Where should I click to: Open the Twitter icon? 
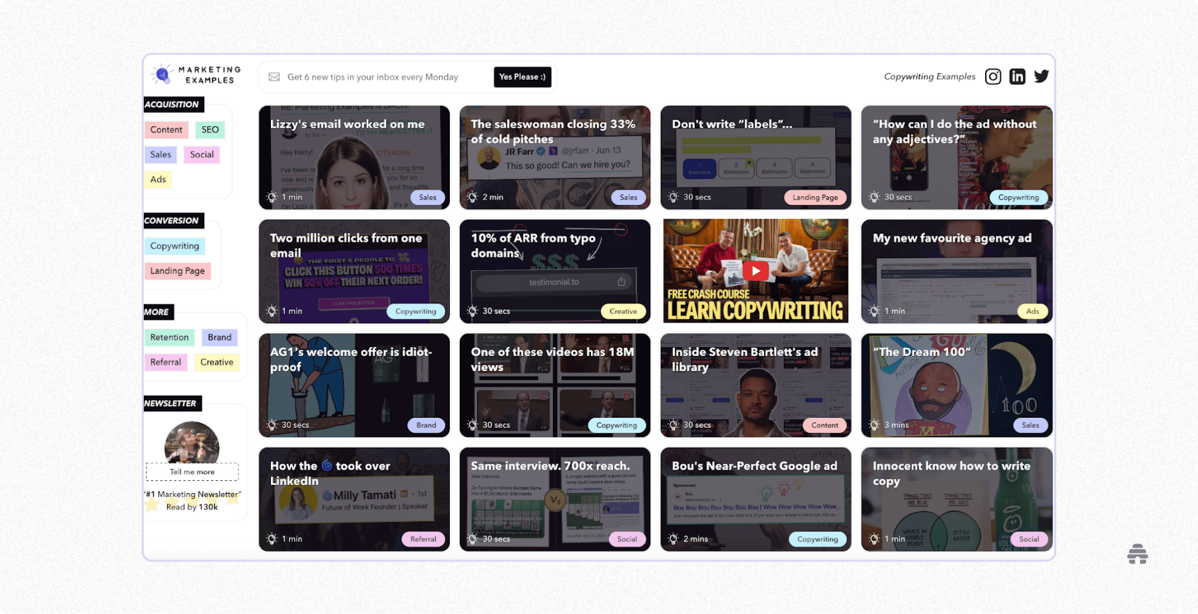[x=1041, y=76]
